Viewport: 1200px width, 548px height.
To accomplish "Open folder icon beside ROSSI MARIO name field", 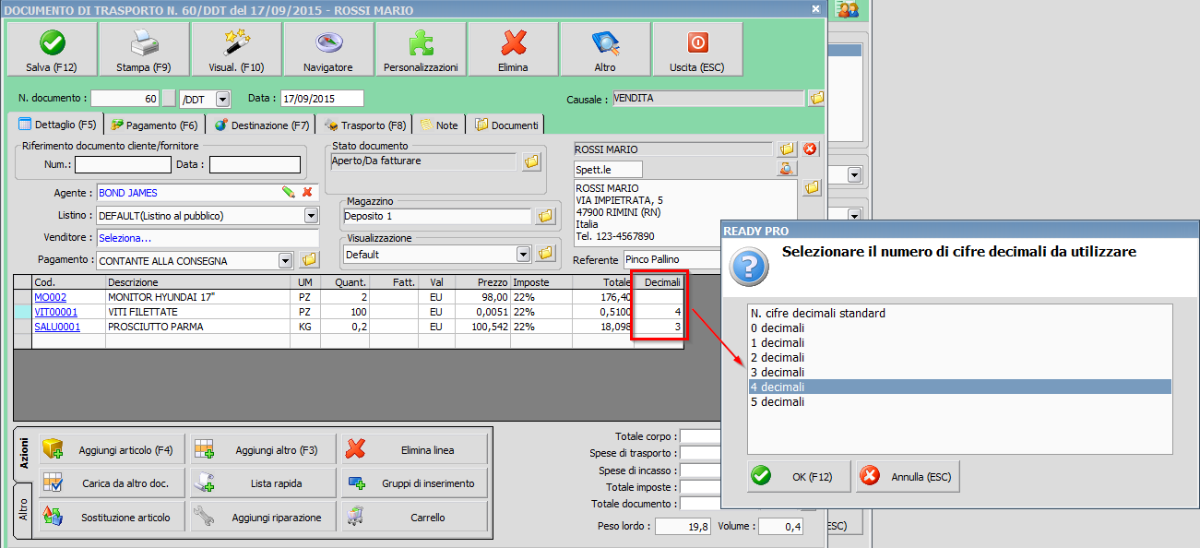I will click(x=786, y=149).
